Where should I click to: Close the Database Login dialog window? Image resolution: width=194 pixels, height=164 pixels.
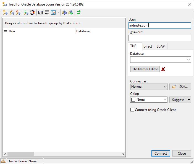click(x=189, y=4)
